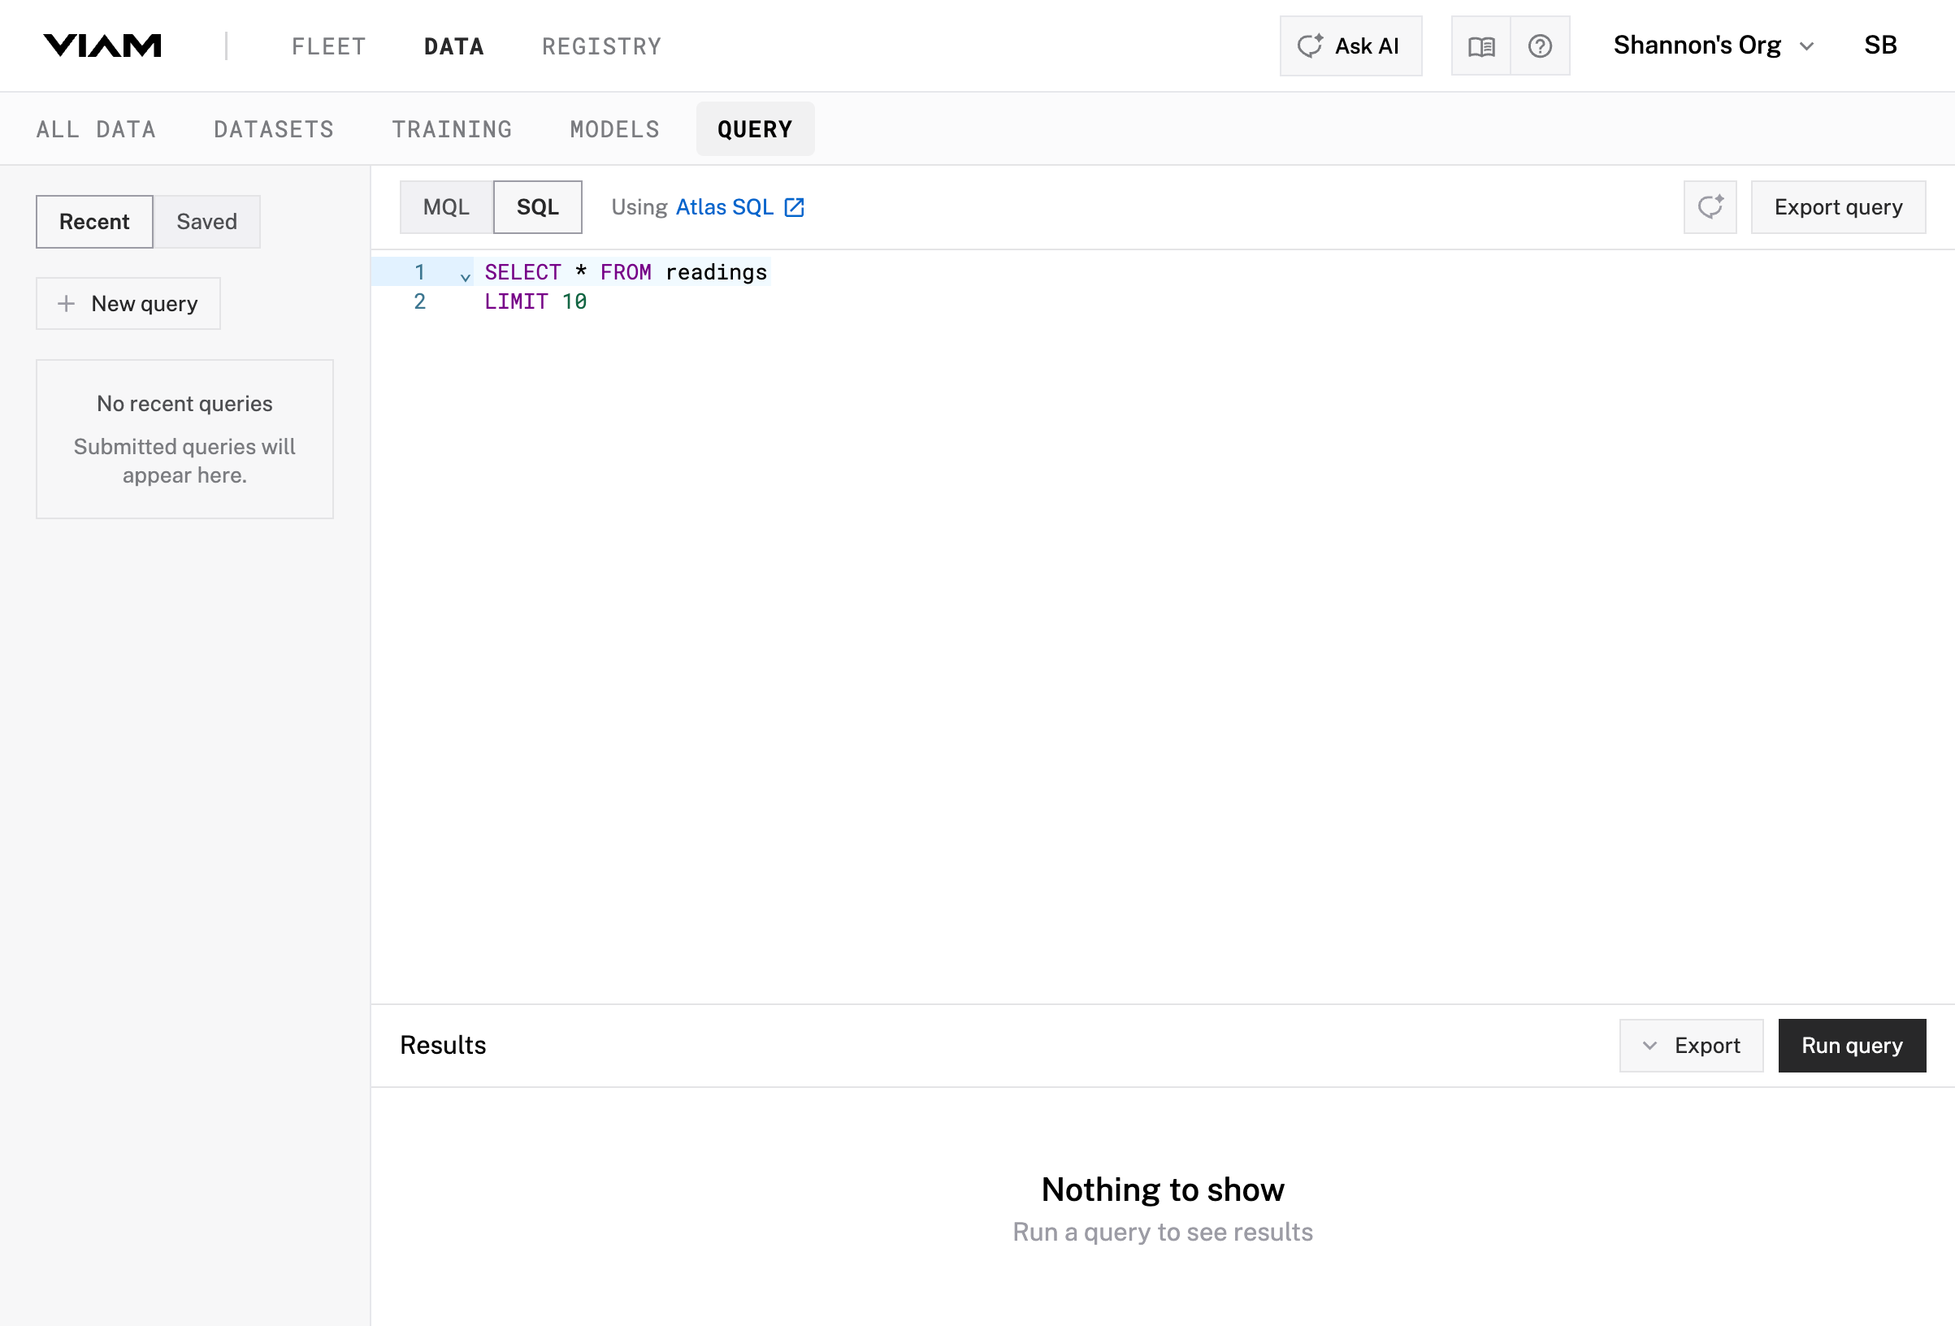
Task: Click the plus icon on New query
Action: tap(67, 304)
